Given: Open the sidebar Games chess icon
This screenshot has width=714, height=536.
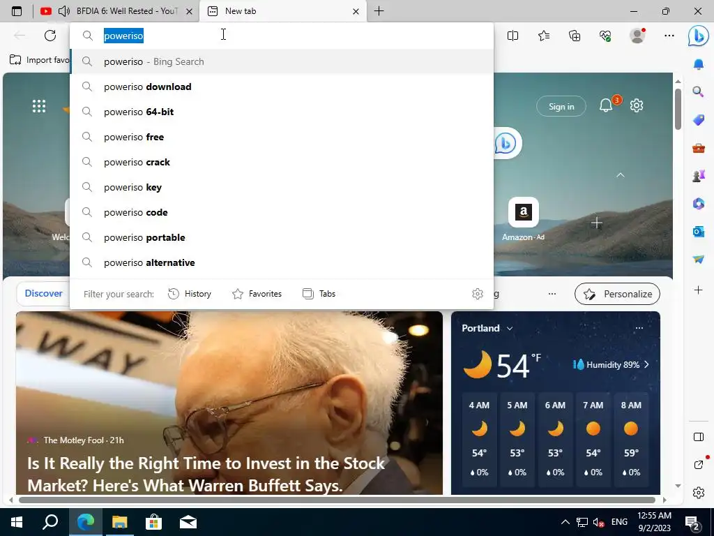Looking at the screenshot, I should tap(699, 175).
